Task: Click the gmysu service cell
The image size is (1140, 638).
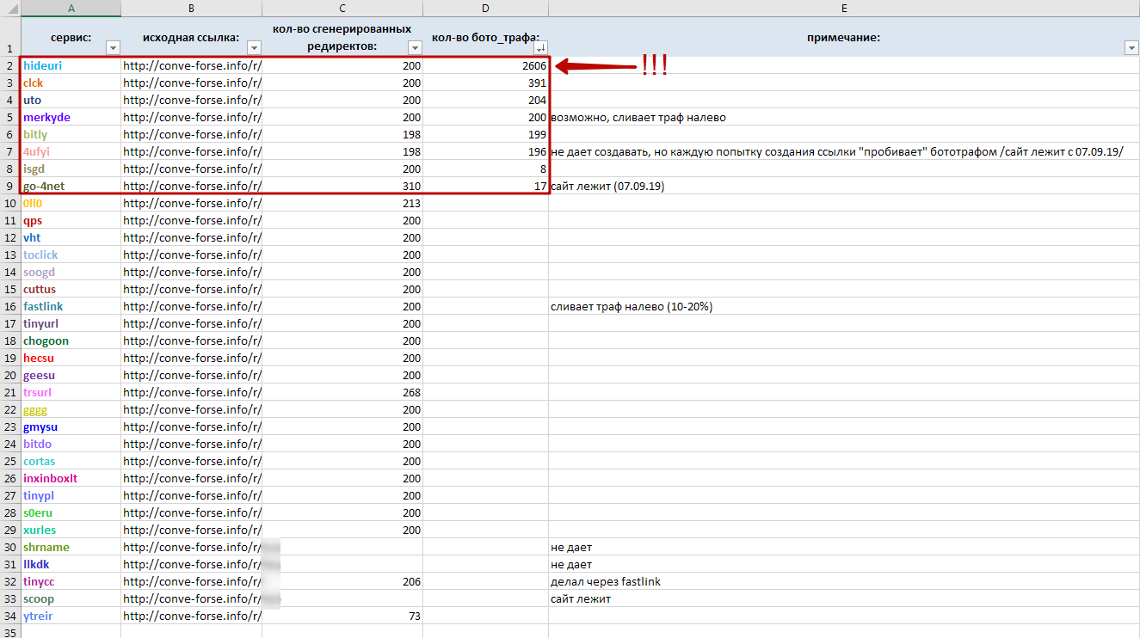Action: [x=71, y=426]
